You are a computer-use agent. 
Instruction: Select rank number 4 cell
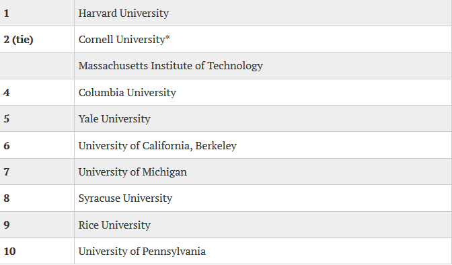pos(37,92)
